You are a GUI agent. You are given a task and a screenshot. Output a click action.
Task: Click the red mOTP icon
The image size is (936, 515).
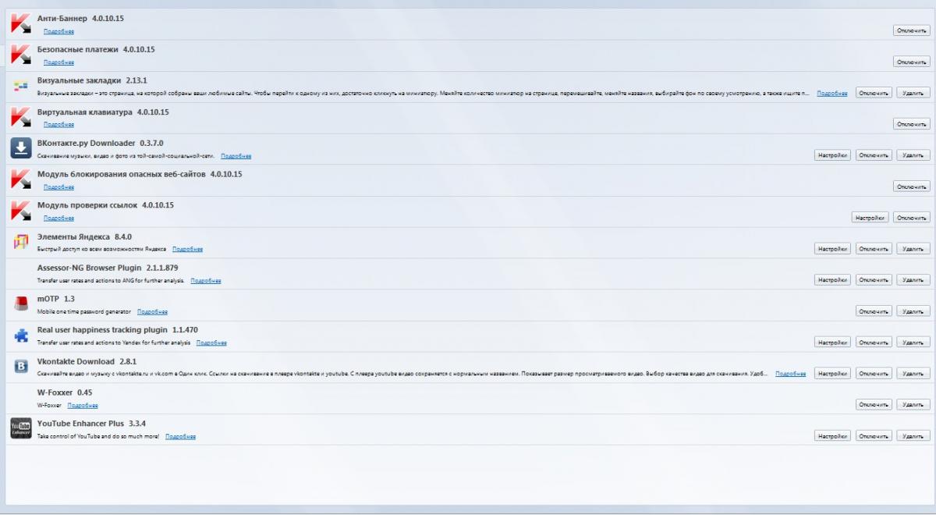pyautogui.click(x=21, y=304)
